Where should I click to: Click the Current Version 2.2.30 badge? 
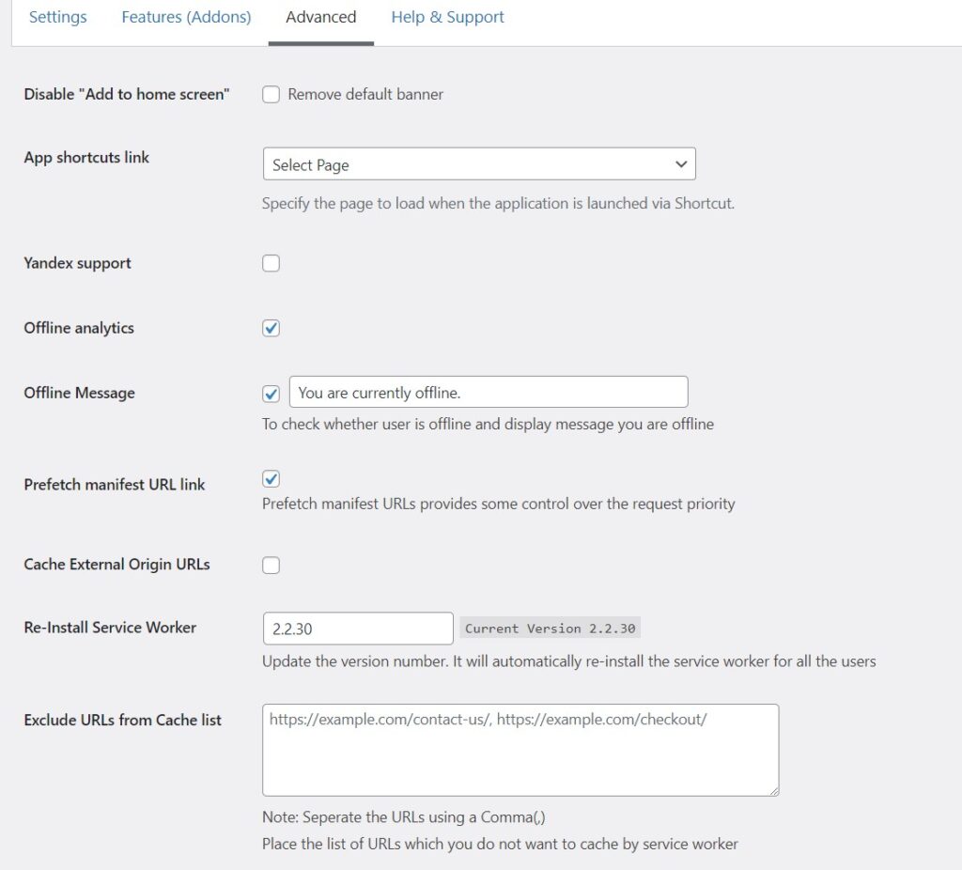(x=551, y=629)
